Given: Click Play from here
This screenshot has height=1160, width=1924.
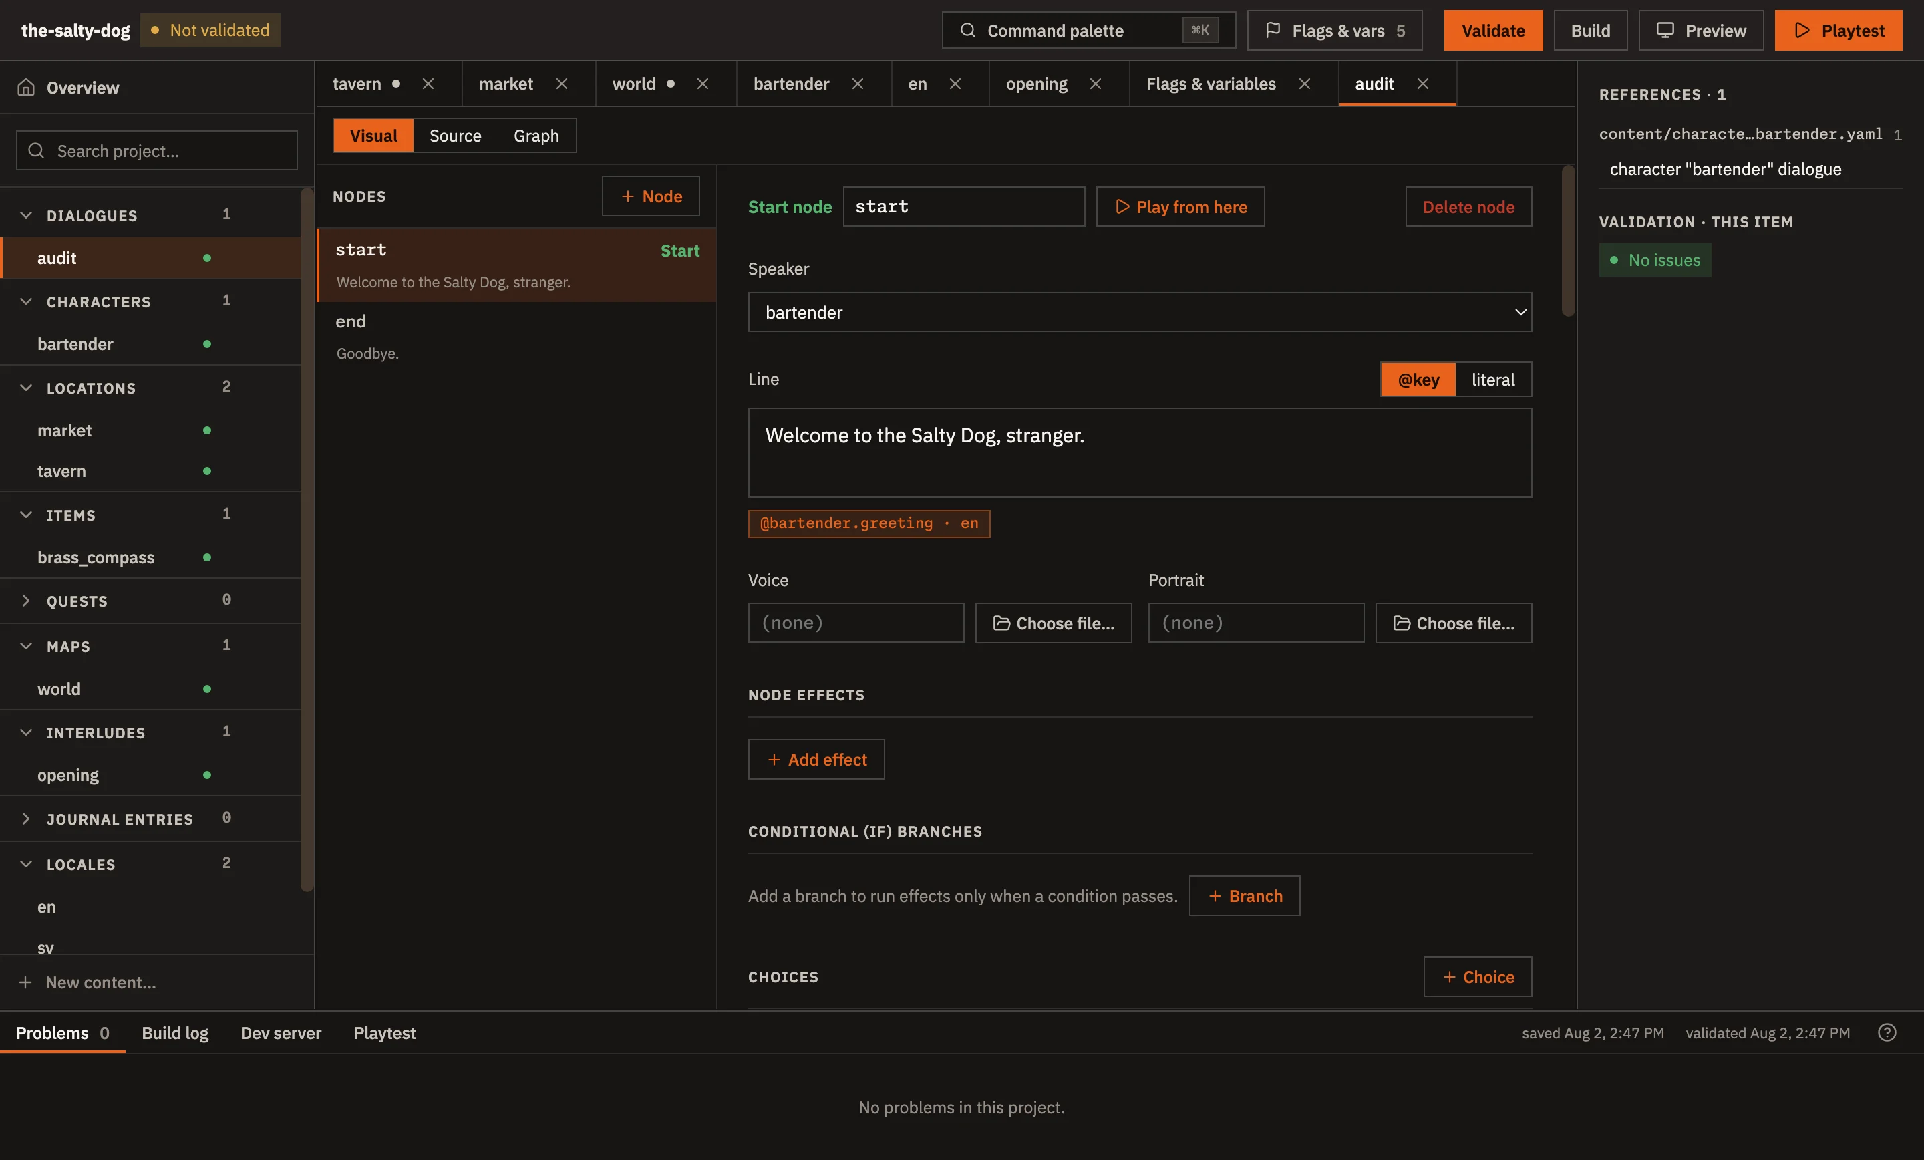Looking at the screenshot, I should (x=1180, y=207).
